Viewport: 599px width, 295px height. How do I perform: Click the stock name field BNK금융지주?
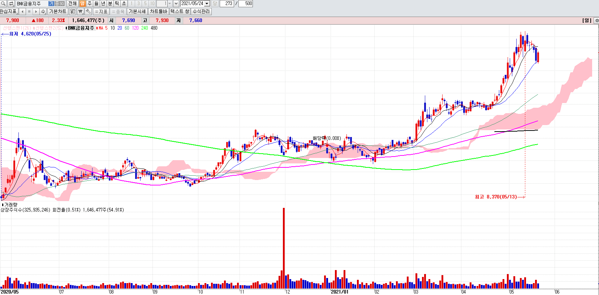pos(32,4)
